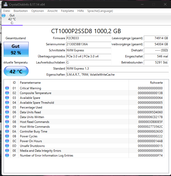Image resolution: width=171 pixels, height=176 pixels.
Task: Click the status icon for Host Write Commands
Action: [x=7, y=127]
